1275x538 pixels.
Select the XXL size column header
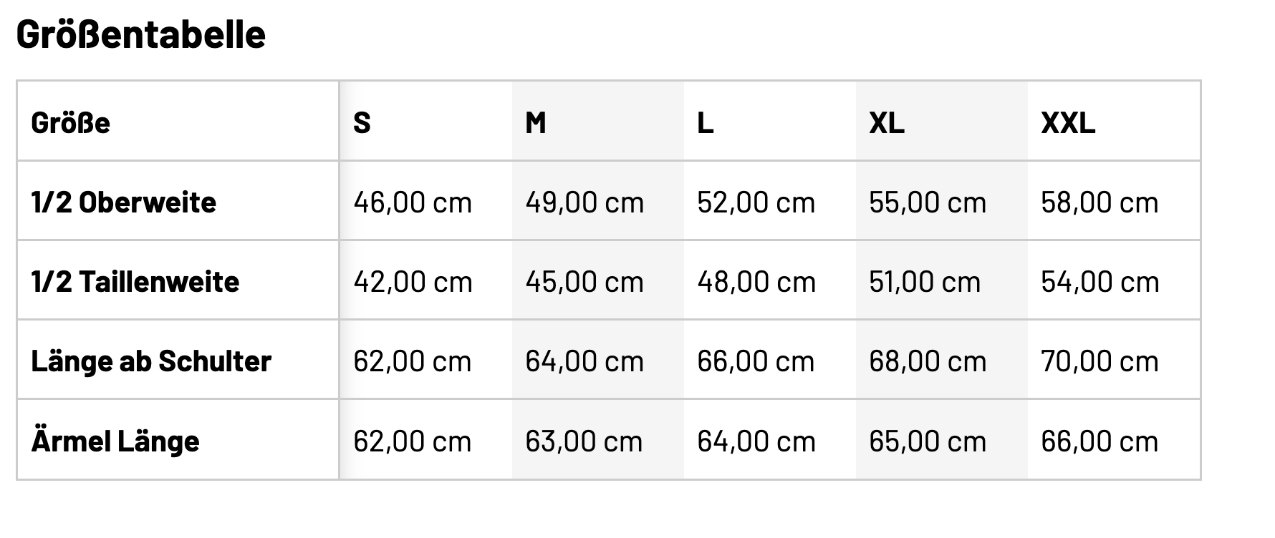tap(1068, 123)
